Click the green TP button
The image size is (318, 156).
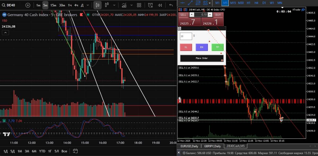pos(218,47)
